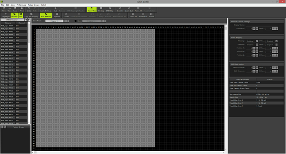Disable the Auto Address toggle
Viewport: 286px width, 154px height.
[x=46, y=15]
